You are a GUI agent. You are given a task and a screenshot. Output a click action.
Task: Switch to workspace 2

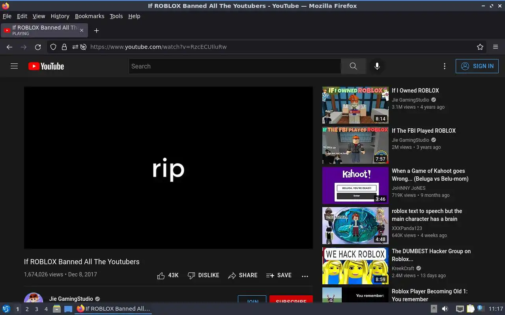[x=27, y=309]
